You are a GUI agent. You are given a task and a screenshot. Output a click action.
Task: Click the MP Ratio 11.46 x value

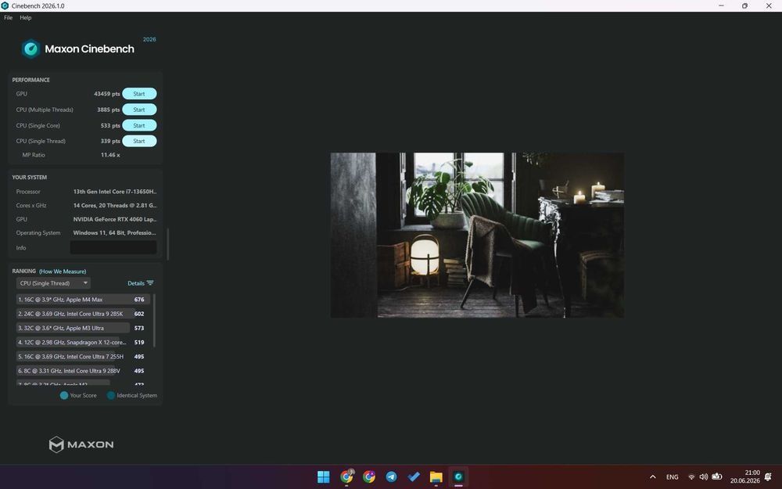110,155
